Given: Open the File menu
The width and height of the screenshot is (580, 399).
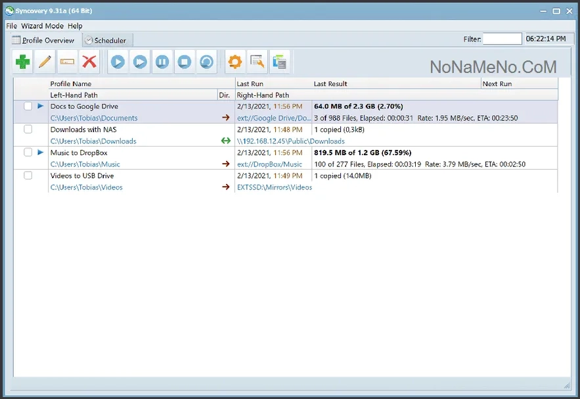Looking at the screenshot, I should (11, 26).
